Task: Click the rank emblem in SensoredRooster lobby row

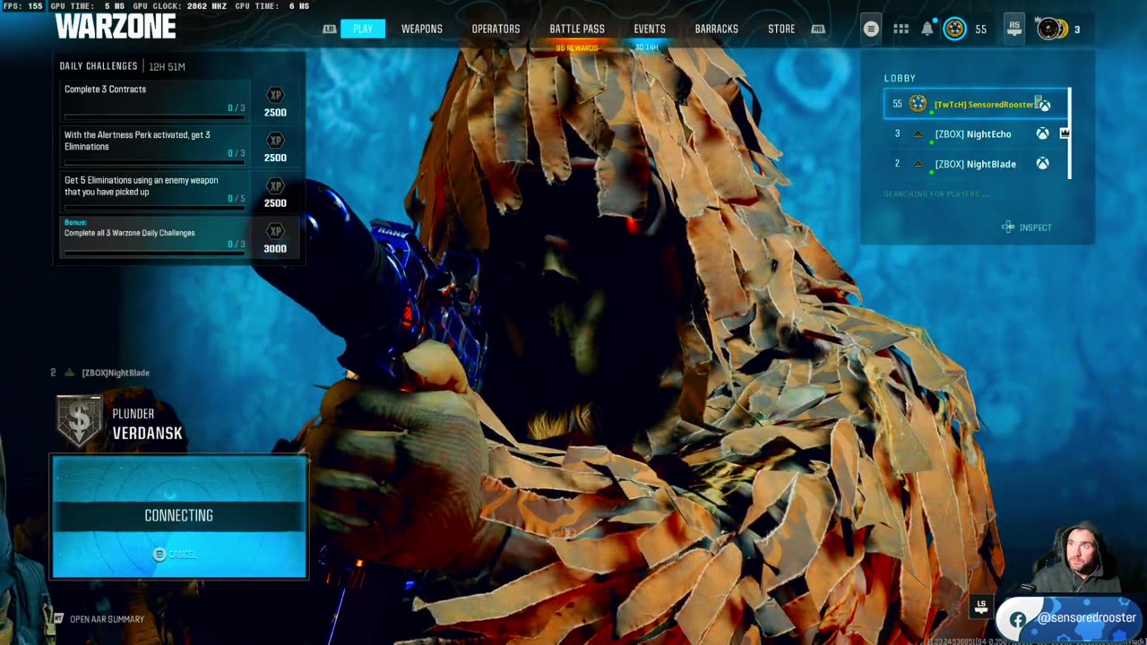Action: (918, 104)
